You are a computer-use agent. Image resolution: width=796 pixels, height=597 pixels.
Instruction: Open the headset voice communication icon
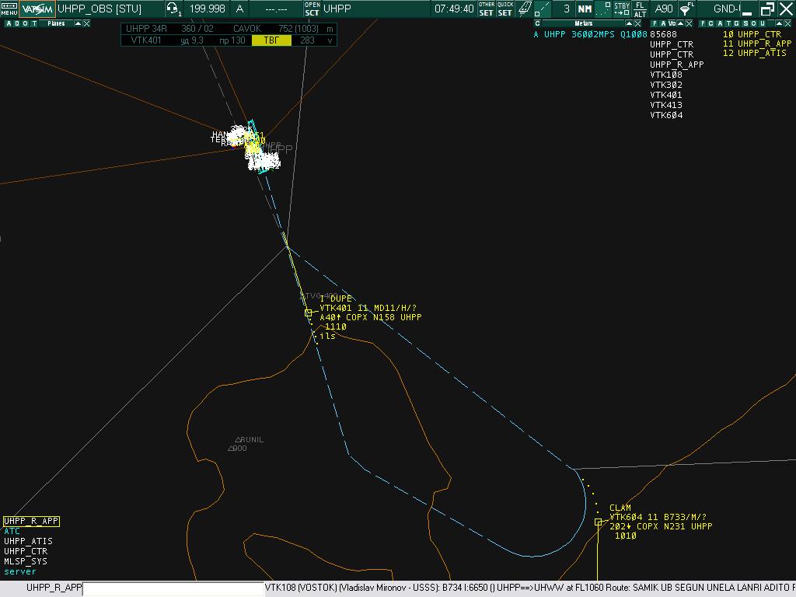[x=173, y=9]
